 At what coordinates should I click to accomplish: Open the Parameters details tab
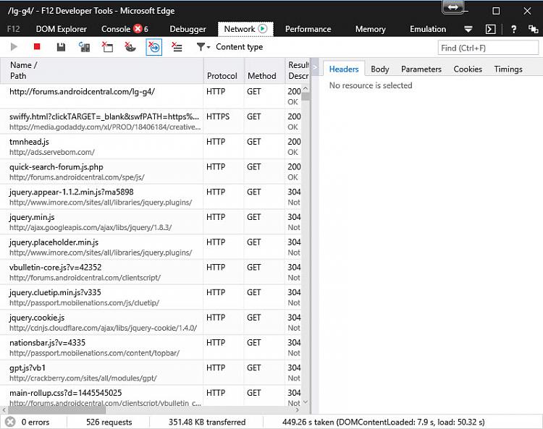421,69
